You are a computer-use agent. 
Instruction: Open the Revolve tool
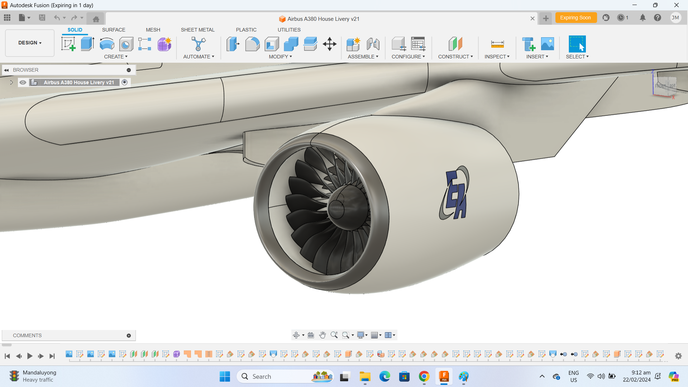pos(106,44)
